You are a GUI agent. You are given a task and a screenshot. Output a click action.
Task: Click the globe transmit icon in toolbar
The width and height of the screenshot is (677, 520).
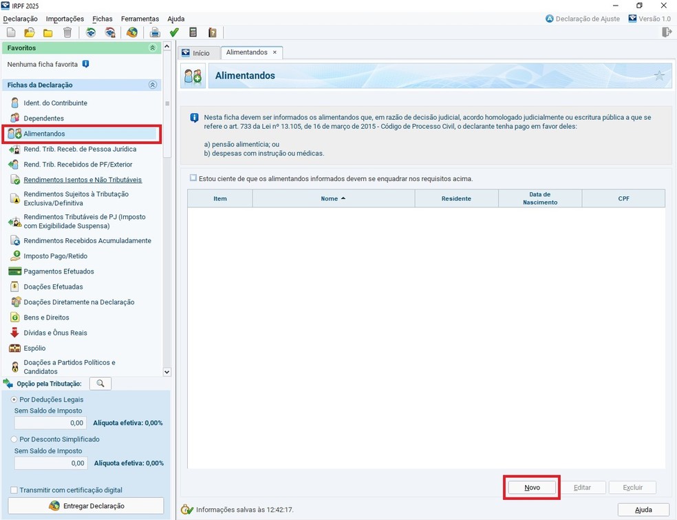click(132, 32)
